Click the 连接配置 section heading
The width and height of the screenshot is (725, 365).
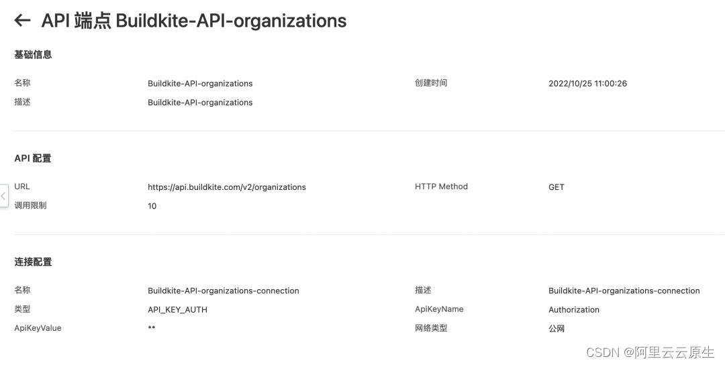[33, 262]
